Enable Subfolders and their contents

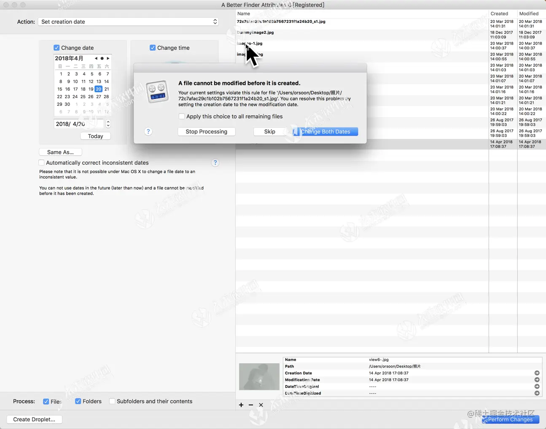(x=112, y=401)
